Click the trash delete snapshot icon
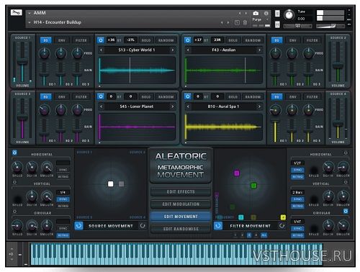The height and width of the screenshot is (272, 360). tap(245, 22)
